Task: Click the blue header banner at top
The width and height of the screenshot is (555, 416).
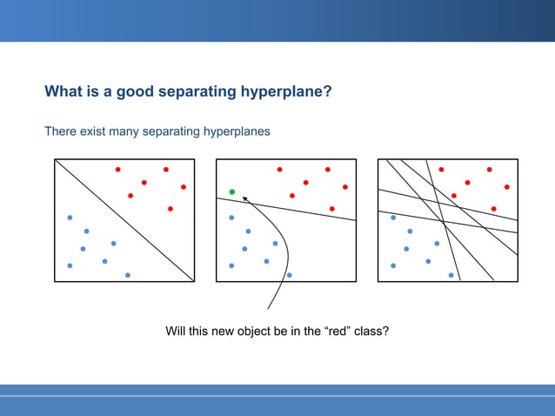Action: pos(277,21)
